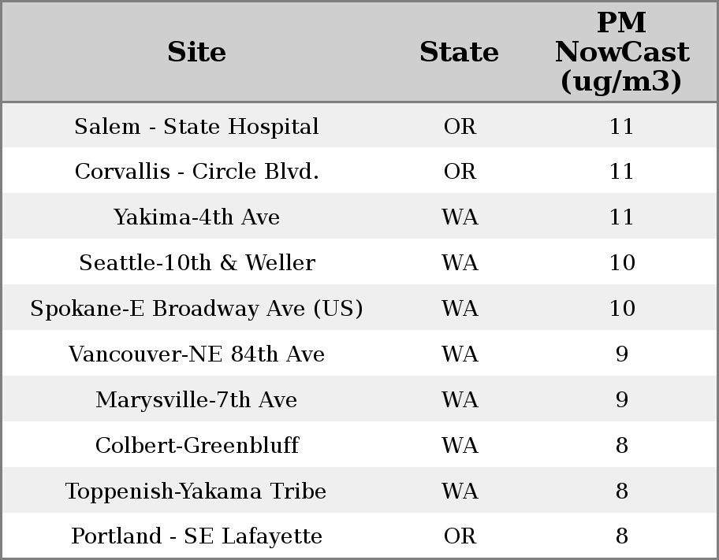The image size is (719, 560).
Task: Click NowCast value 9 for Marysville-7th Ave
Action: point(621,400)
